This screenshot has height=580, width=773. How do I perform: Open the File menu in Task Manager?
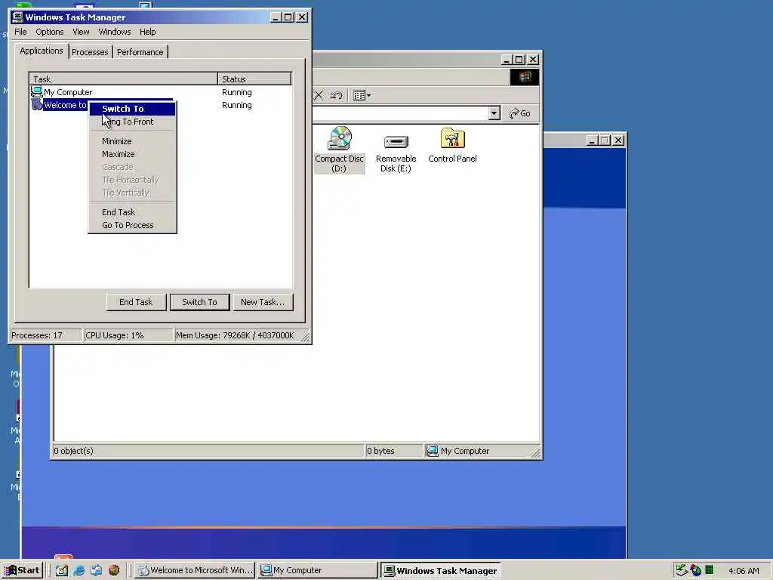pos(20,32)
